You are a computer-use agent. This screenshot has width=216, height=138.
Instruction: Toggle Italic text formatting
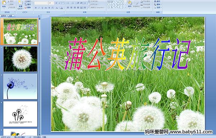[39, 8]
